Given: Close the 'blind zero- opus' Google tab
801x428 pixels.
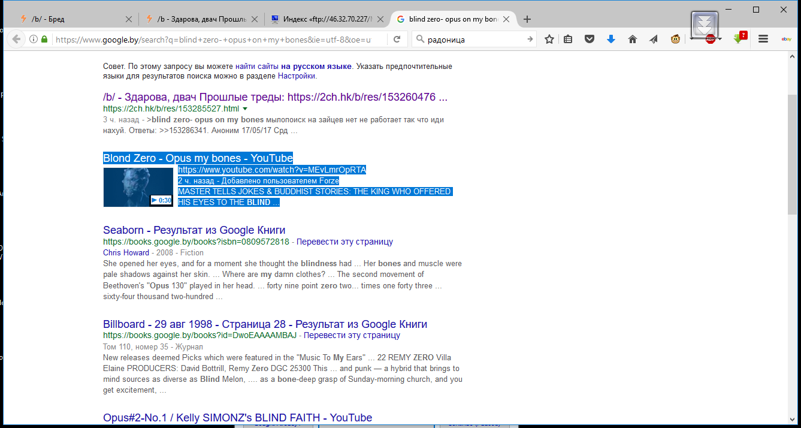Looking at the screenshot, I should click(x=506, y=19).
